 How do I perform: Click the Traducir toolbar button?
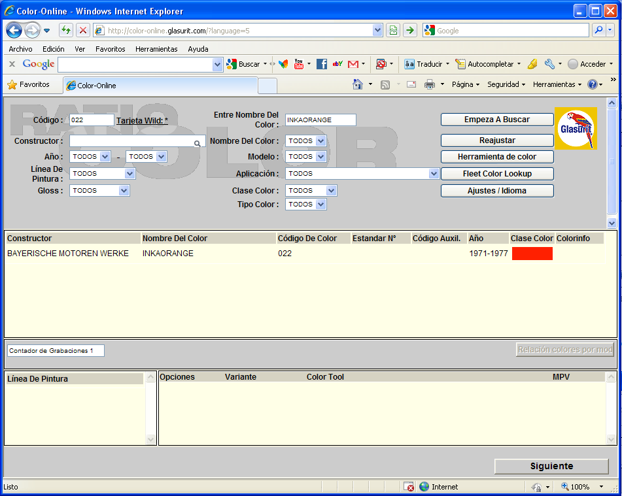(x=426, y=64)
